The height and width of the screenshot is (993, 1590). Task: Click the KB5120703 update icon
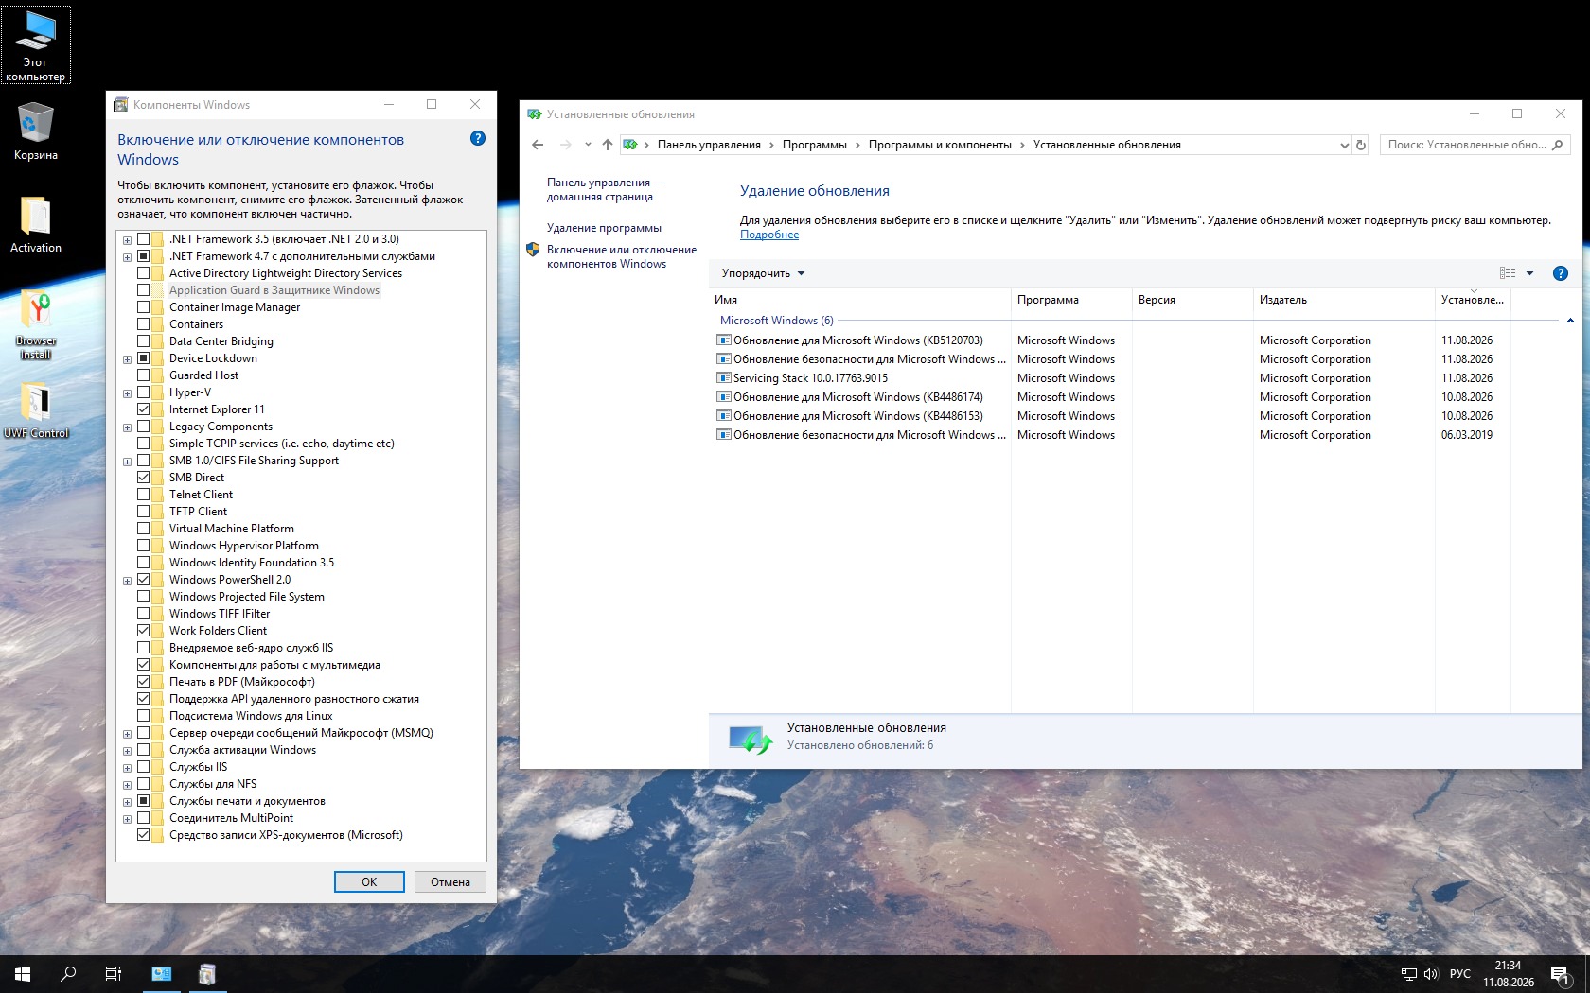tap(724, 340)
